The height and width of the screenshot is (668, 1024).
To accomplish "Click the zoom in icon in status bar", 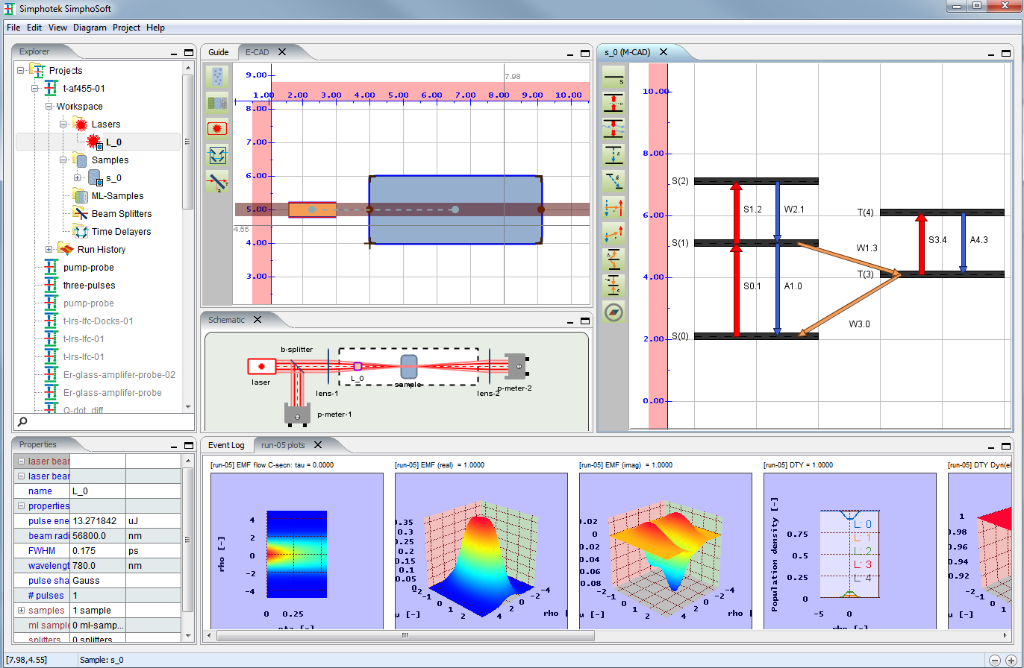I will click(1011, 661).
